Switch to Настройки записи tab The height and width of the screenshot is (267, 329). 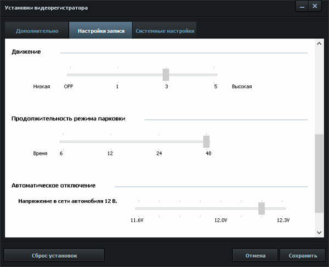(101, 31)
